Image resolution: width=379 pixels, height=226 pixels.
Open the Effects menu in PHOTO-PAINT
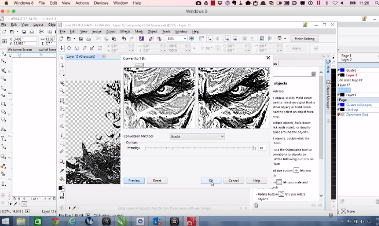click(x=125, y=32)
